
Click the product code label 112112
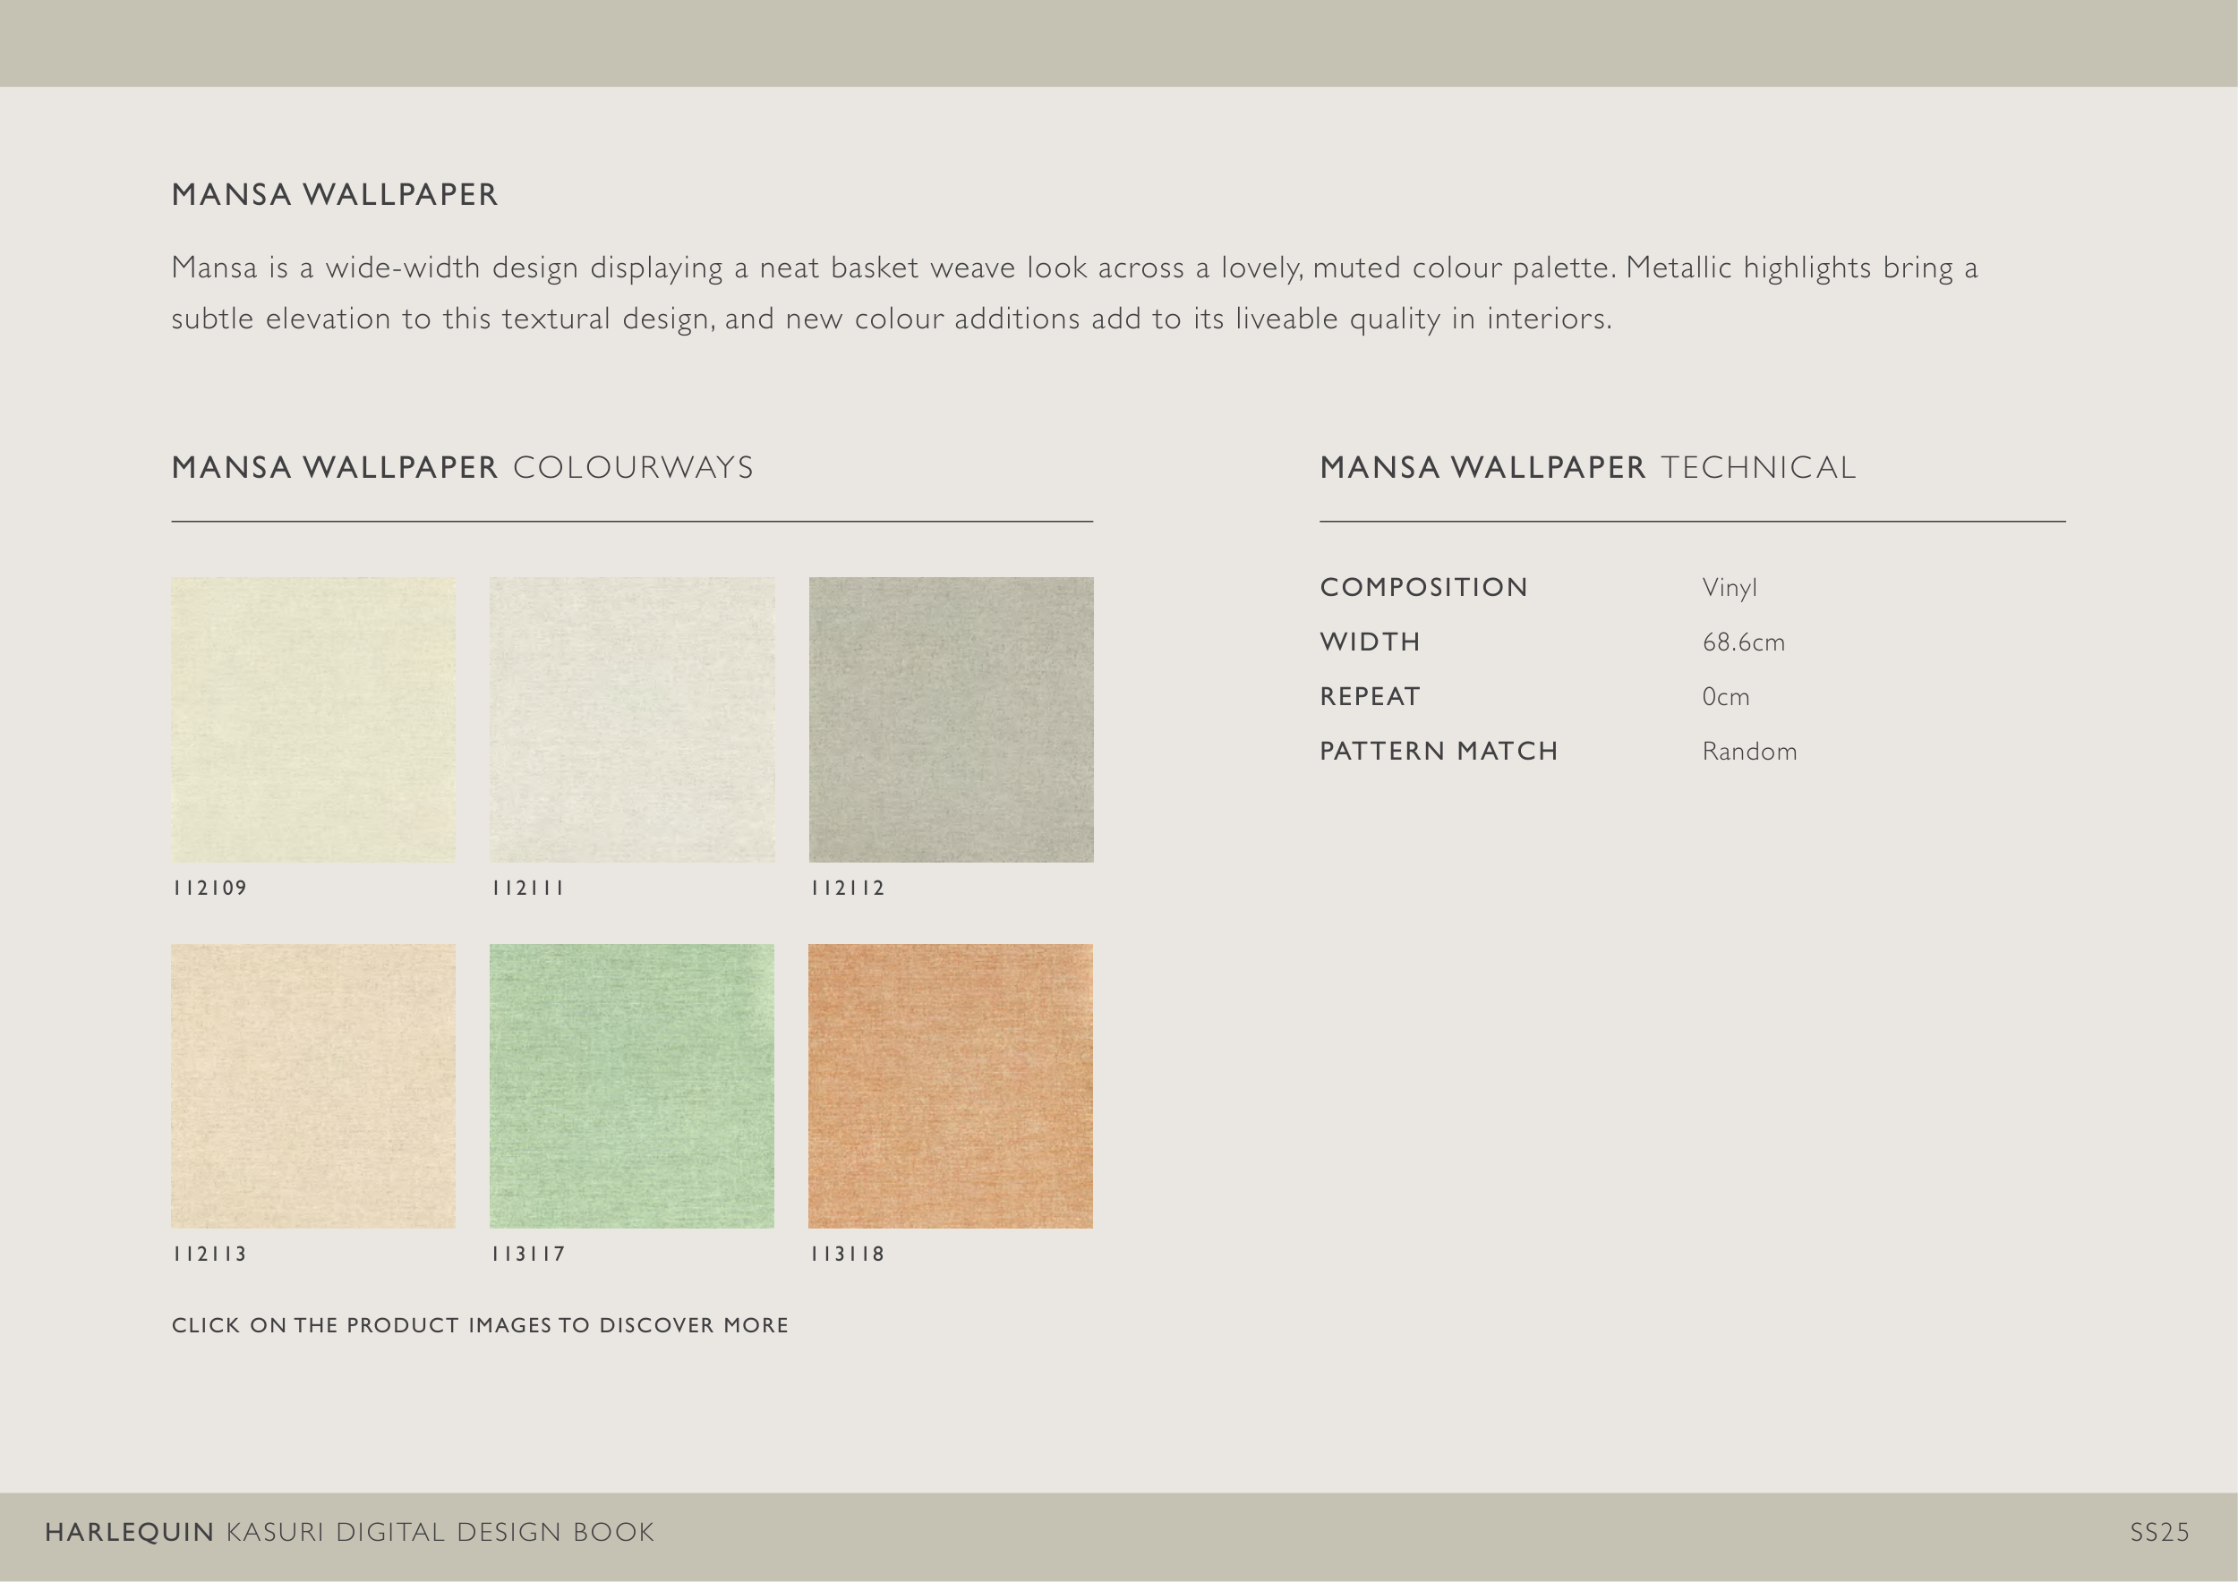[847, 888]
